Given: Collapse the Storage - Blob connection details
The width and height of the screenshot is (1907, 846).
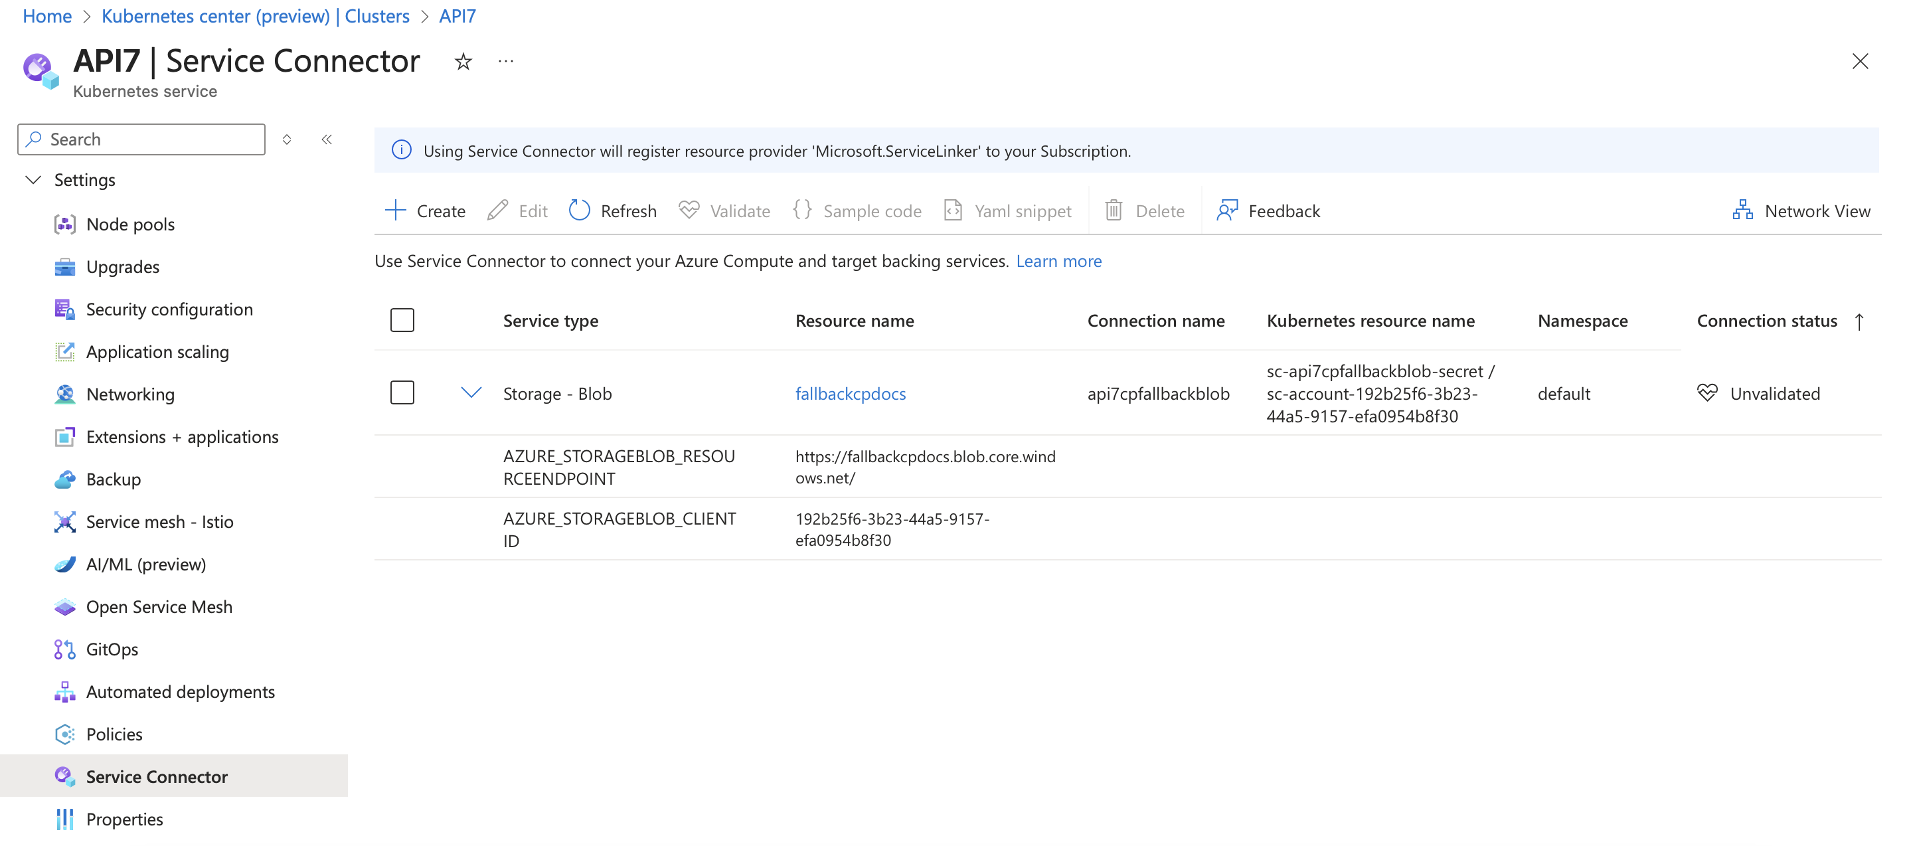Looking at the screenshot, I should pyautogui.click(x=471, y=392).
